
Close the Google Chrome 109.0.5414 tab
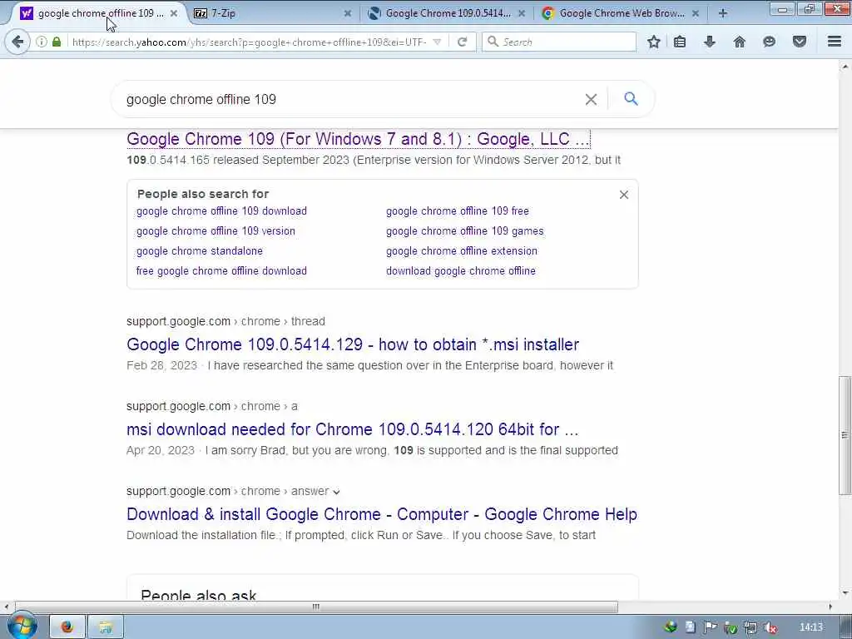522,13
